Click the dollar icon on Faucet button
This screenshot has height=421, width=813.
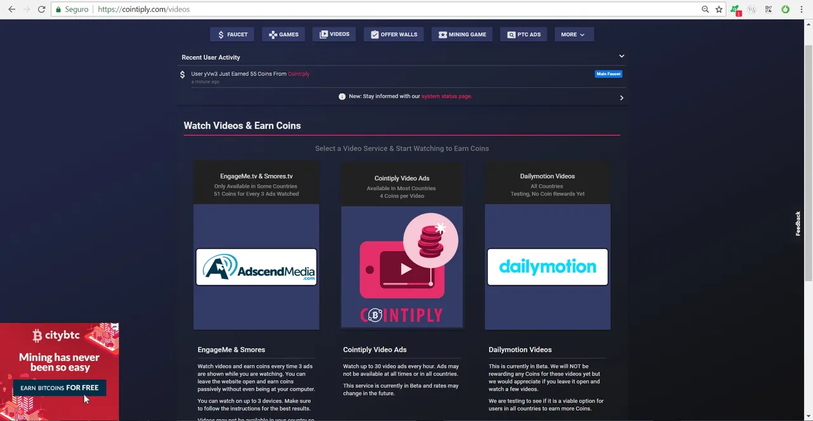(221, 35)
